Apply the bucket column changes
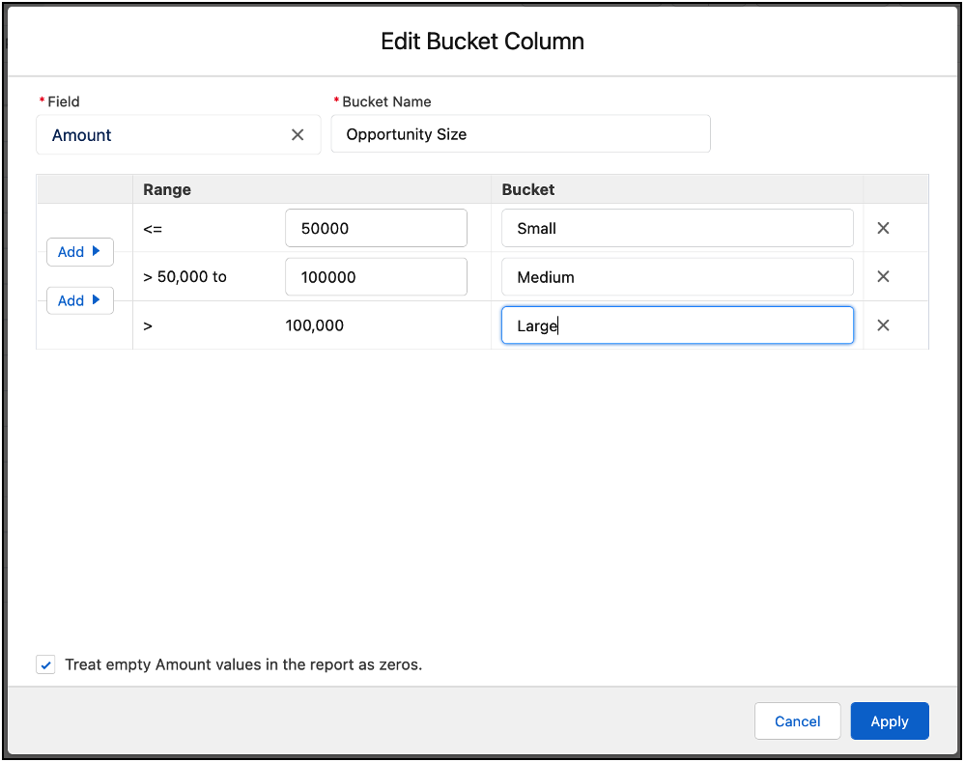The image size is (965, 762). click(889, 720)
